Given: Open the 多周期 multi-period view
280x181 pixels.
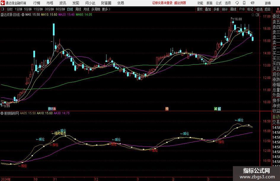Looking at the screenshot, I should tap(96, 9).
